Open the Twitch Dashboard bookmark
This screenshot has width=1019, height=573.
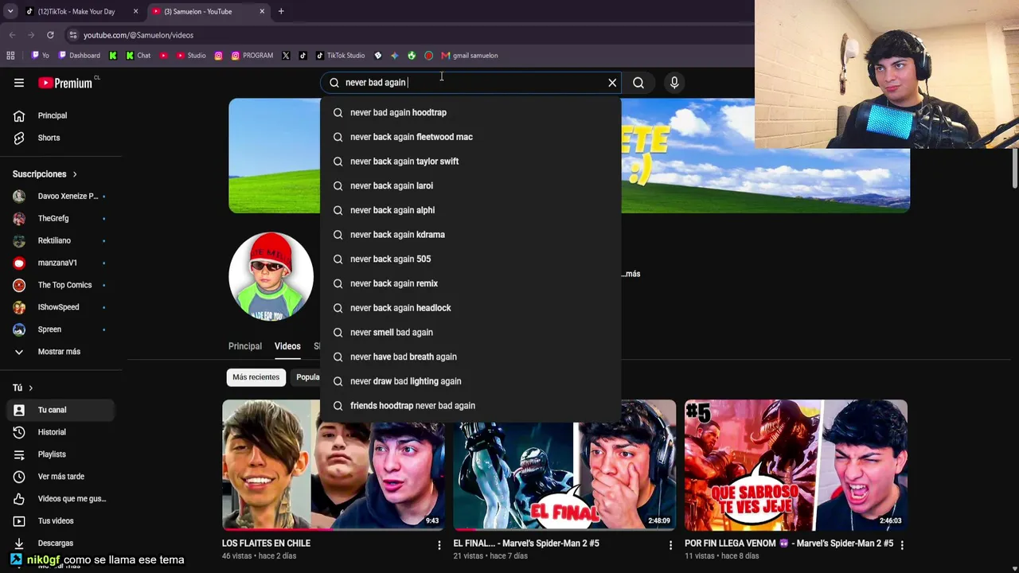(x=79, y=56)
